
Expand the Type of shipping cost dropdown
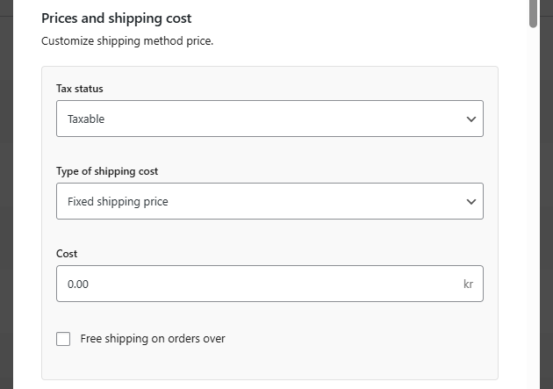click(269, 201)
